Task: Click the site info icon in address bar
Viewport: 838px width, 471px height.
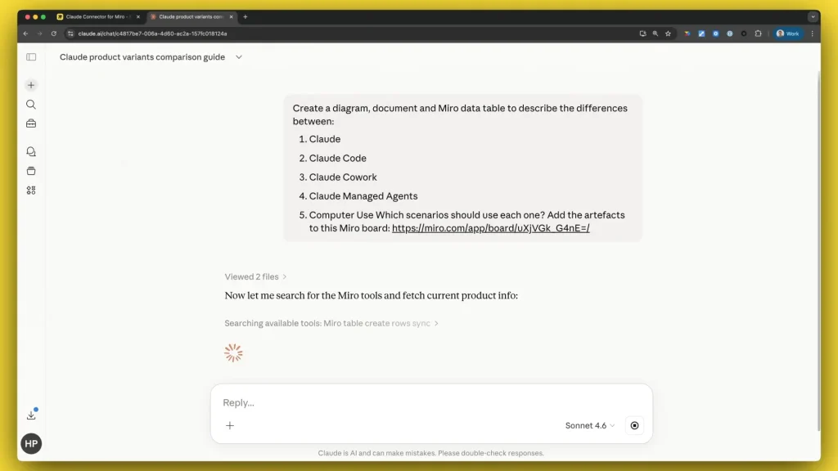Action: point(70,34)
